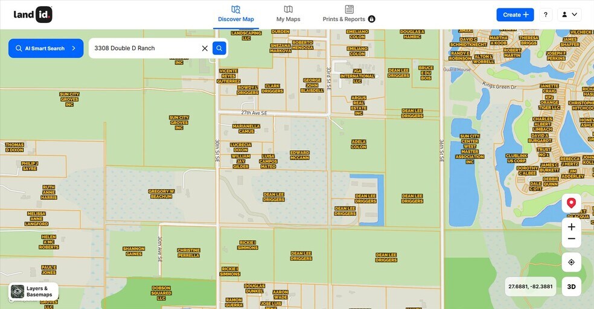Locate me with the crosshair icon
The height and width of the screenshot is (309, 594).
coord(571,262)
